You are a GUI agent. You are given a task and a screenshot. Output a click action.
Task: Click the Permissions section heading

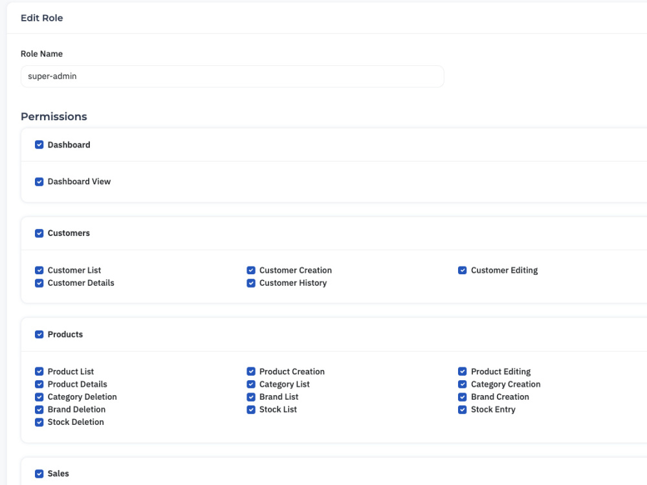click(x=54, y=116)
